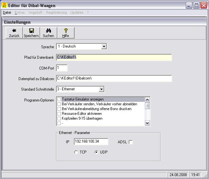The height and width of the screenshot is (179, 209).
Task: Click the Zurück back arrow icon
Action: click(14, 31)
